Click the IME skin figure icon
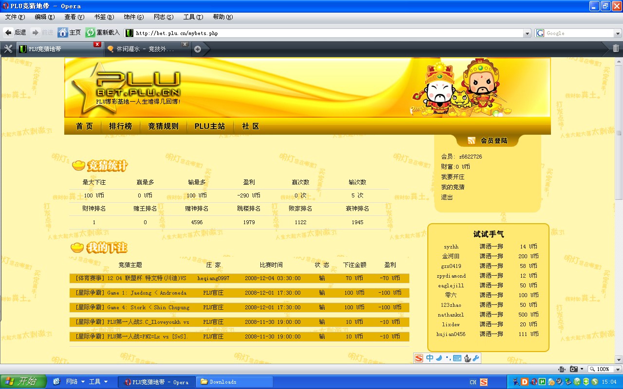The width and height of the screenshot is (623, 389). click(467, 358)
